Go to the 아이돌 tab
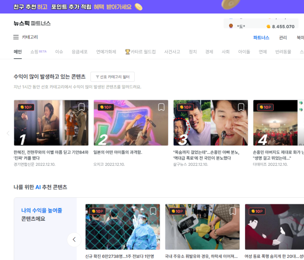The height and width of the screenshot is (260, 304). coord(244,52)
